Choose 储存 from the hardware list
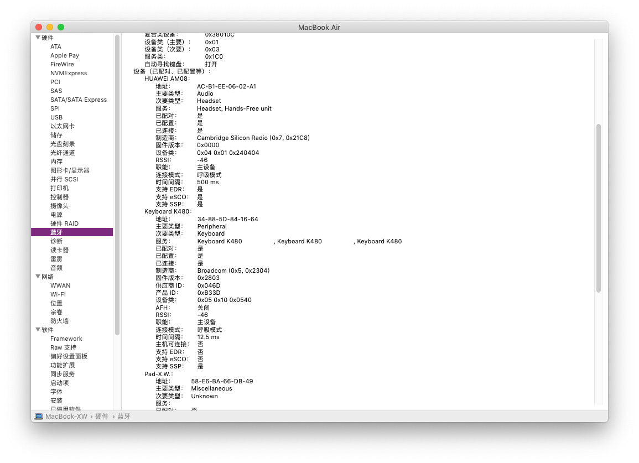The height and width of the screenshot is (463, 639). pos(56,135)
